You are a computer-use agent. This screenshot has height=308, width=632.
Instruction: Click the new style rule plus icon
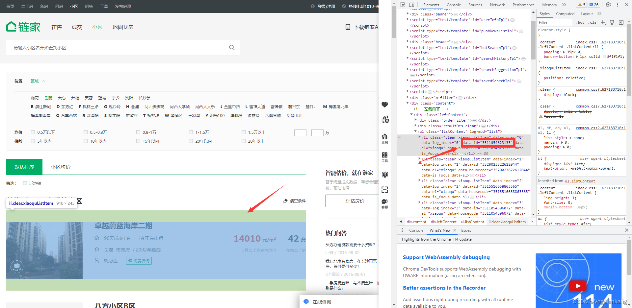point(603,22)
